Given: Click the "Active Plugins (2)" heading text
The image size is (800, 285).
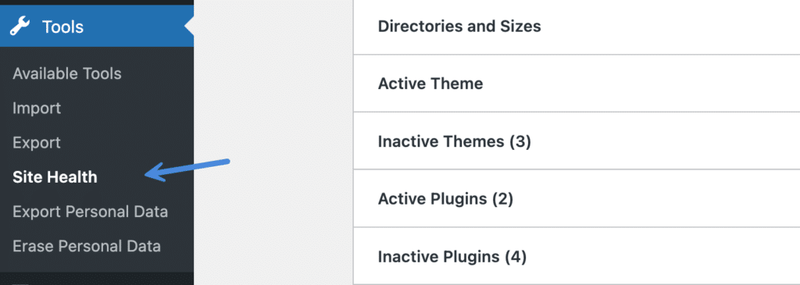Looking at the screenshot, I should click(x=445, y=199).
